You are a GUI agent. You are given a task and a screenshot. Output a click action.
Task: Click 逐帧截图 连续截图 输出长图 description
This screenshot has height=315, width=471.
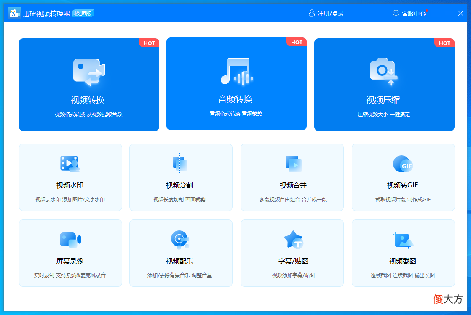pyautogui.click(x=403, y=275)
